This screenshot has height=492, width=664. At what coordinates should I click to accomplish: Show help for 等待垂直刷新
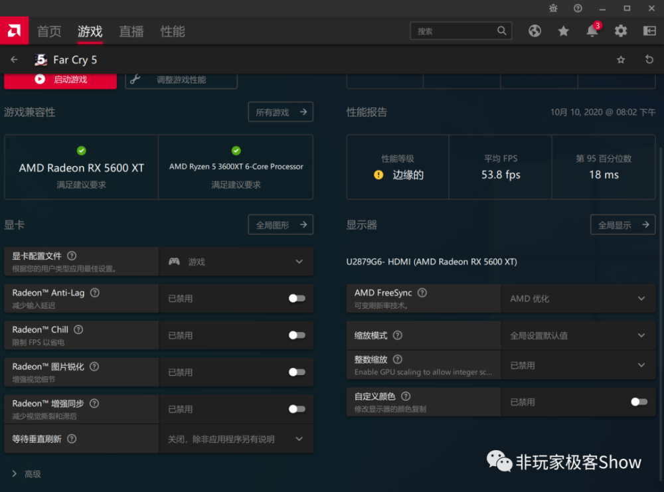pos(72,439)
